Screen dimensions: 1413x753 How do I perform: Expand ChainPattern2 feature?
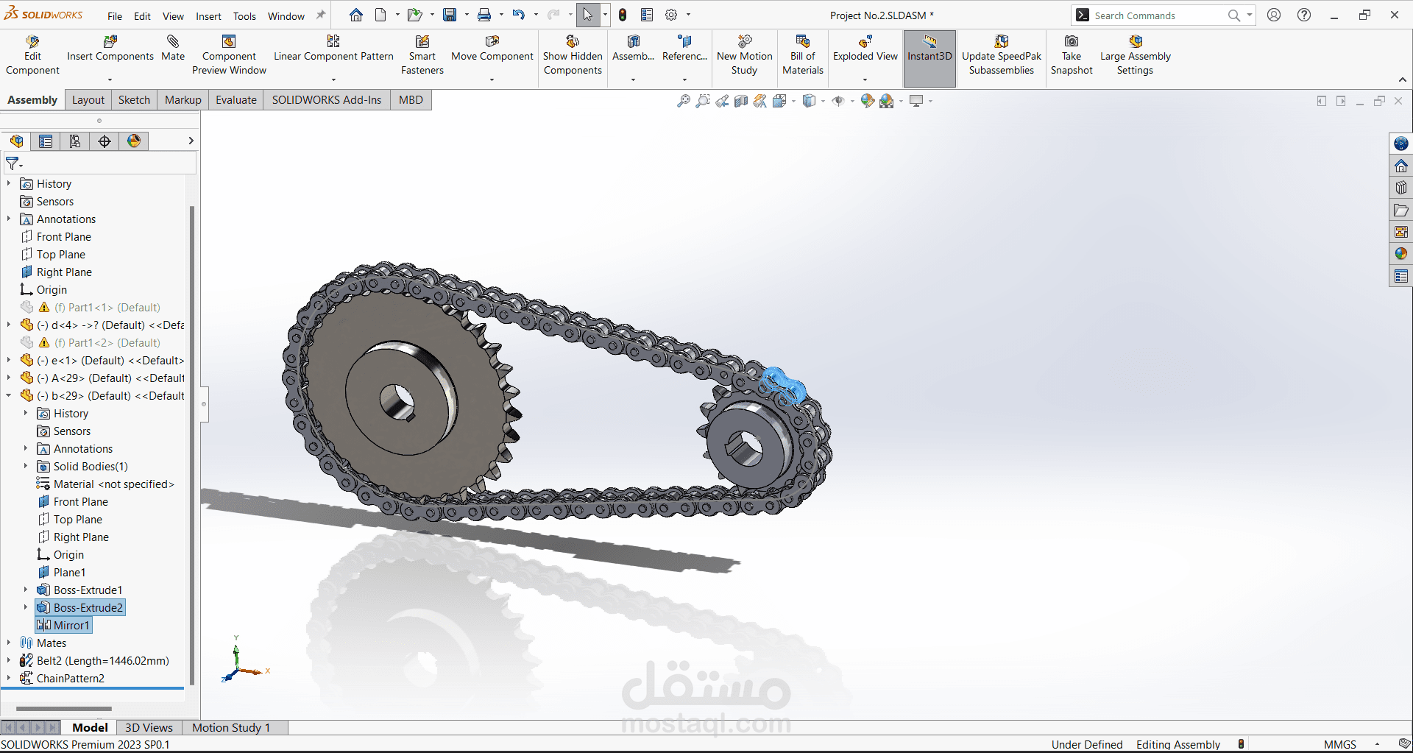tap(9, 678)
